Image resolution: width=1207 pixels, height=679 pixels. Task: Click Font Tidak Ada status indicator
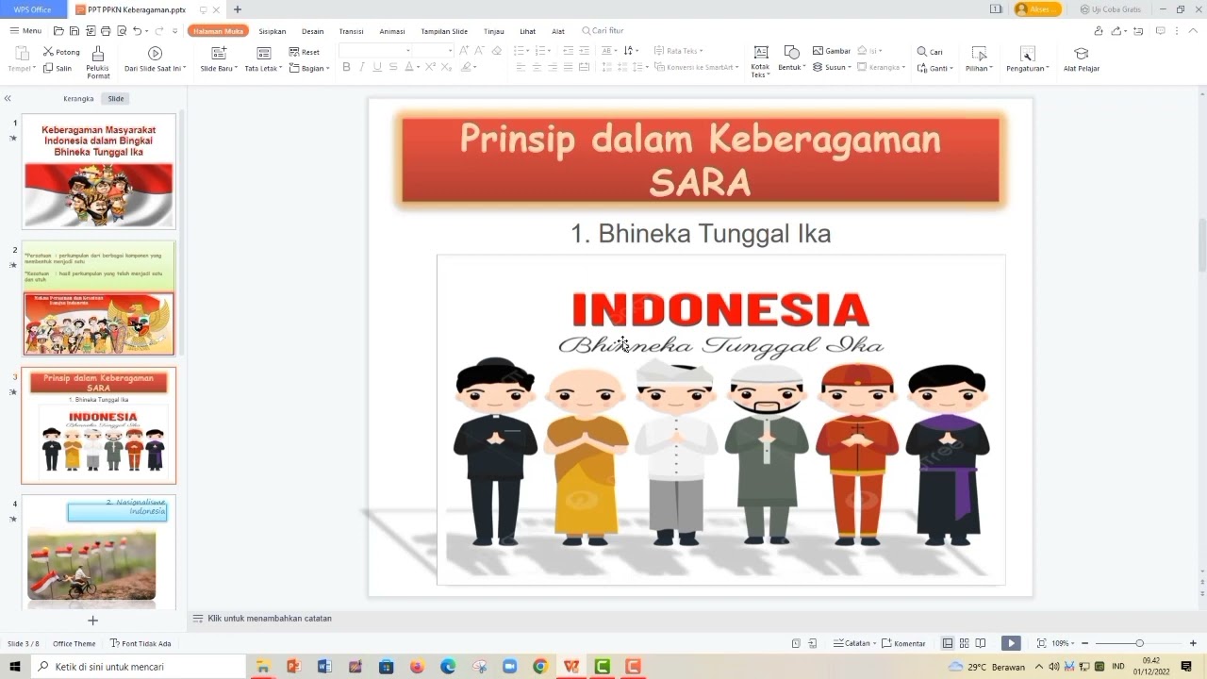141,643
